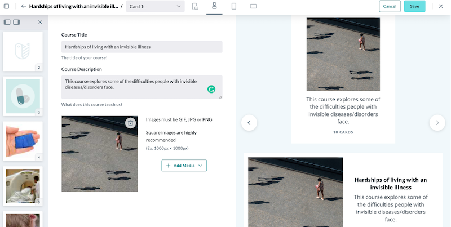This screenshot has height=227, width=451.
Task: Open the Card selector dropdown
Action: click(155, 6)
